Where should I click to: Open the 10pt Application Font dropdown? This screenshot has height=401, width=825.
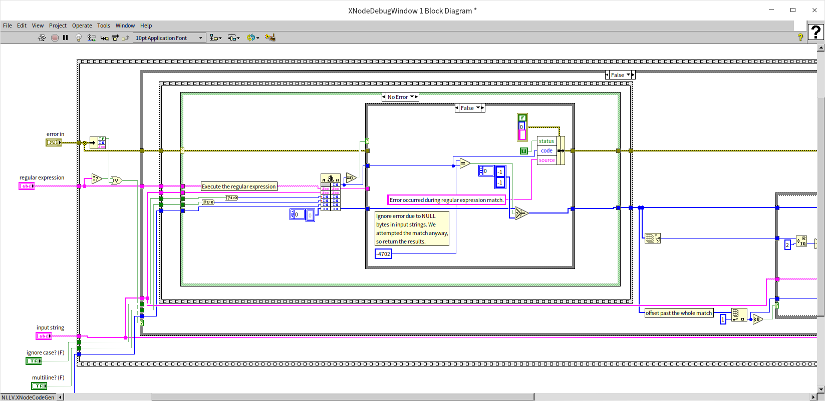click(x=169, y=38)
